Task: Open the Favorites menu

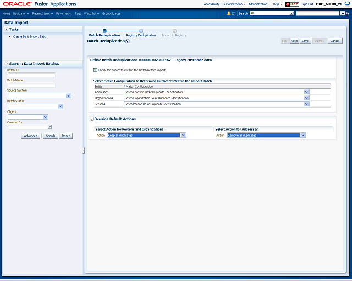Action: [x=64, y=13]
